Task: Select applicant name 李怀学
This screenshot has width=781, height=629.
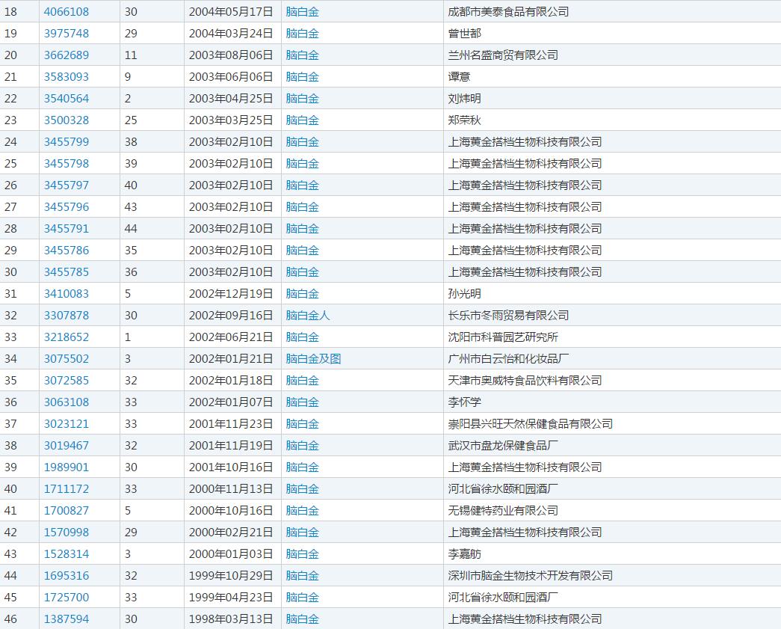Action: [x=464, y=402]
